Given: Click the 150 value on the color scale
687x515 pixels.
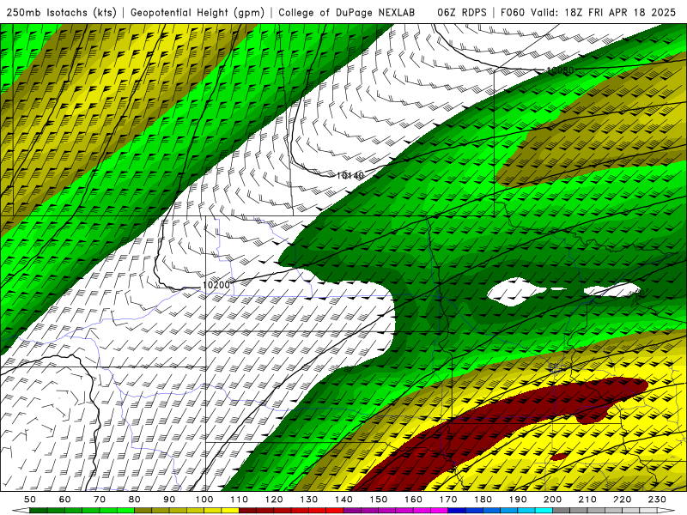Looking at the screenshot, I should coord(379,500).
